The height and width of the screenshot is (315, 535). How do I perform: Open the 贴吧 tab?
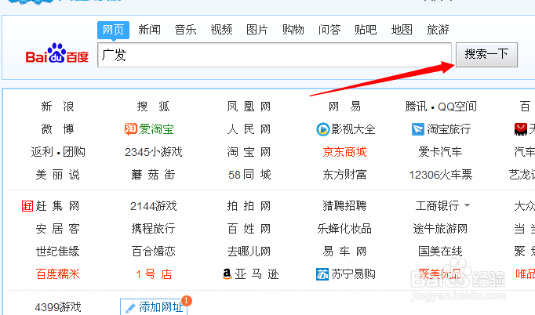coord(366,30)
